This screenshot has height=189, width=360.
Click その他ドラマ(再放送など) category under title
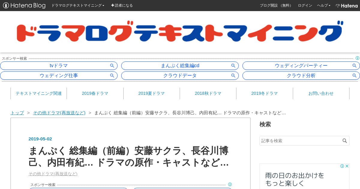[53, 174]
